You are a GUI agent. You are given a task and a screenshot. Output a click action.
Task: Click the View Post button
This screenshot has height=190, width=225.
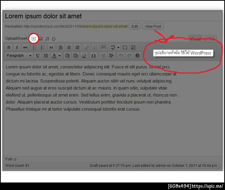(153, 26)
